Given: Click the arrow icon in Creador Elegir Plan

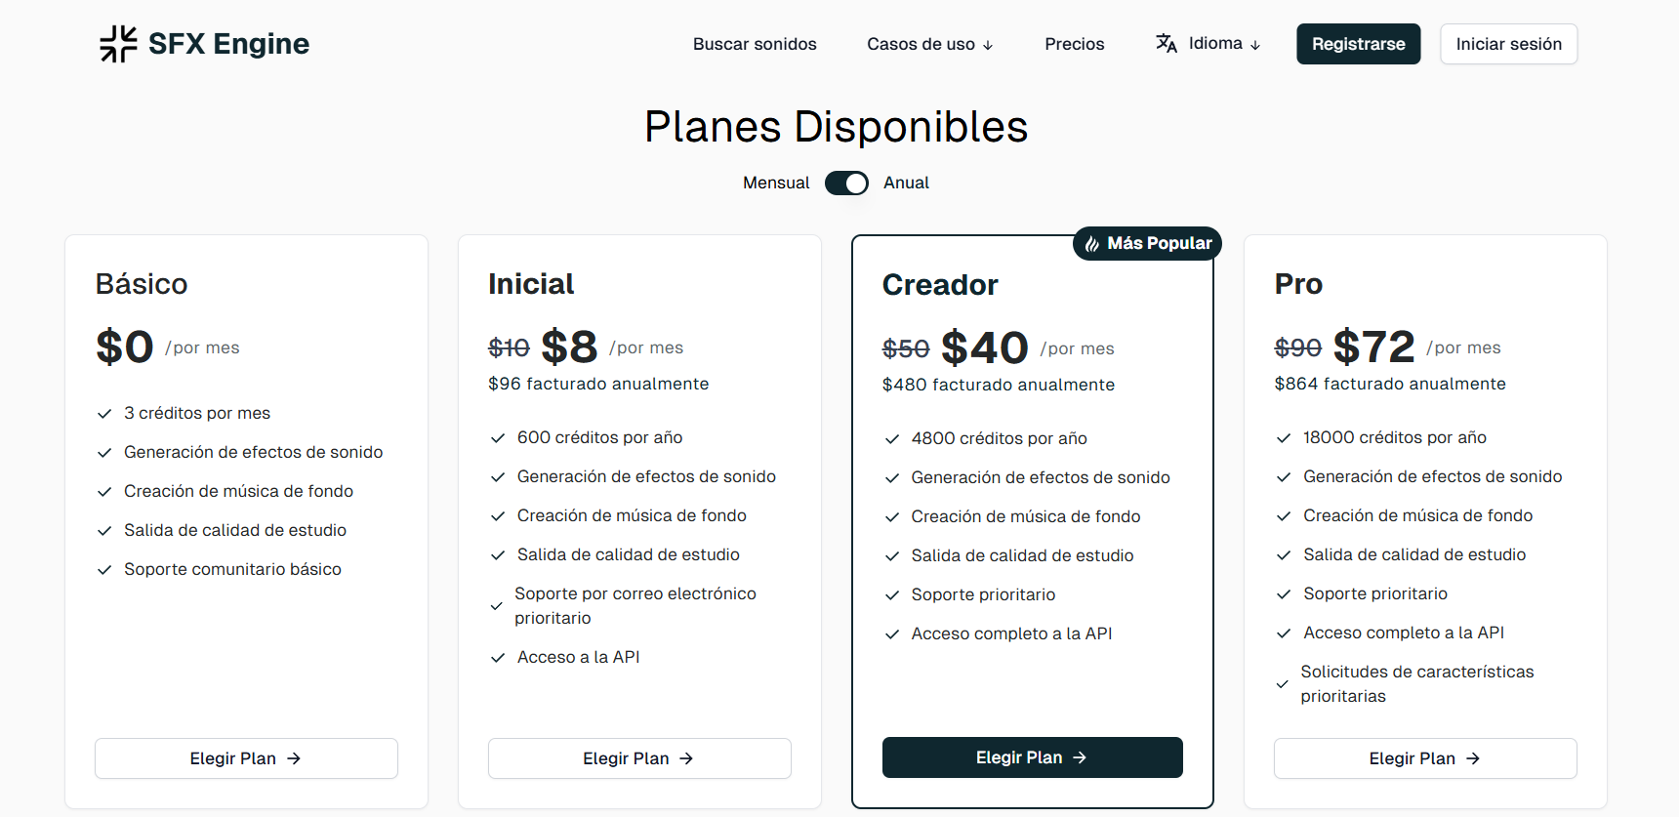Looking at the screenshot, I should pos(1080,757).
